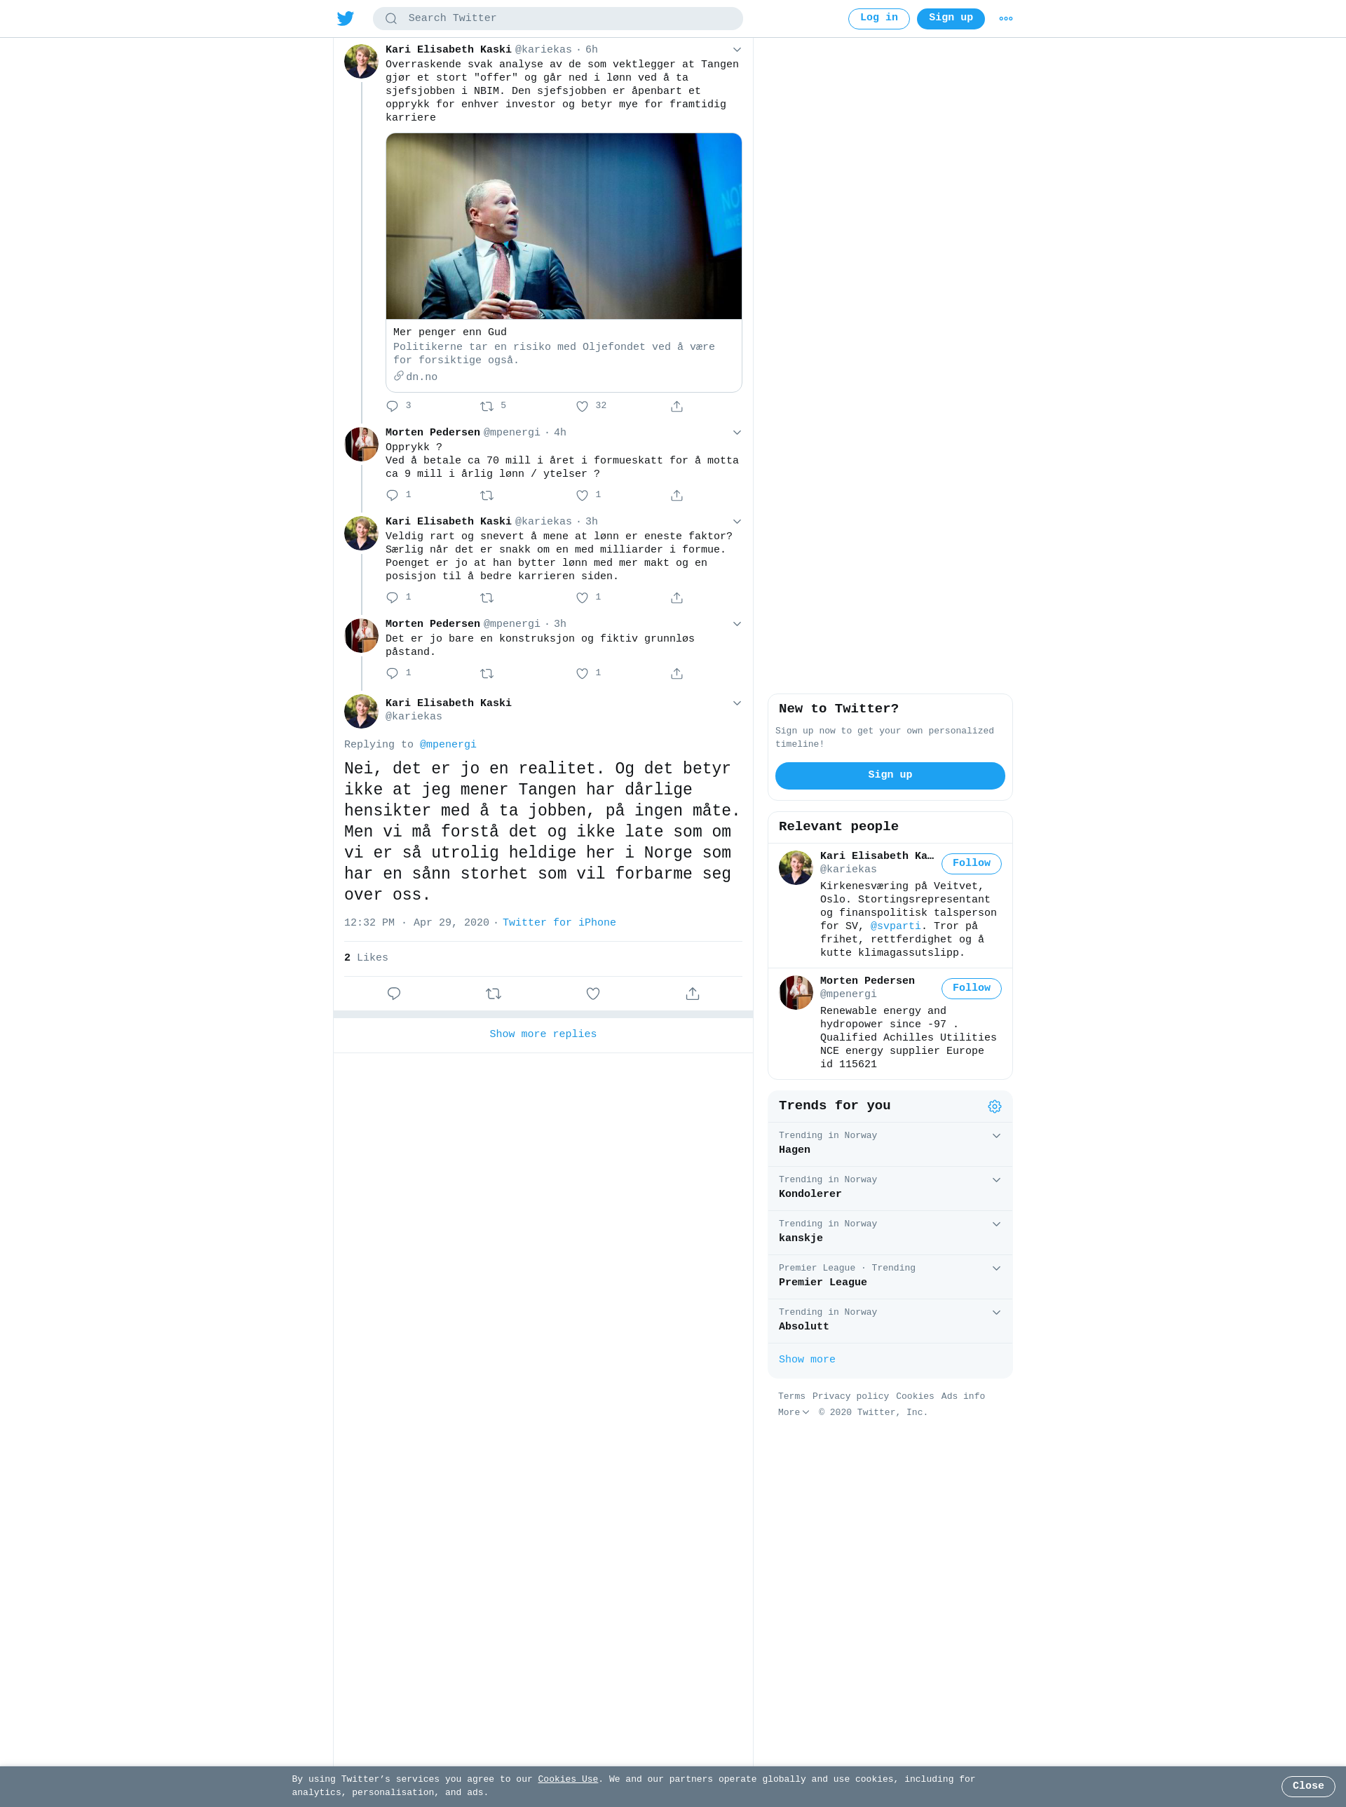
Task: Open the Trends settings gear icon
Action: tap(994, 1106)
